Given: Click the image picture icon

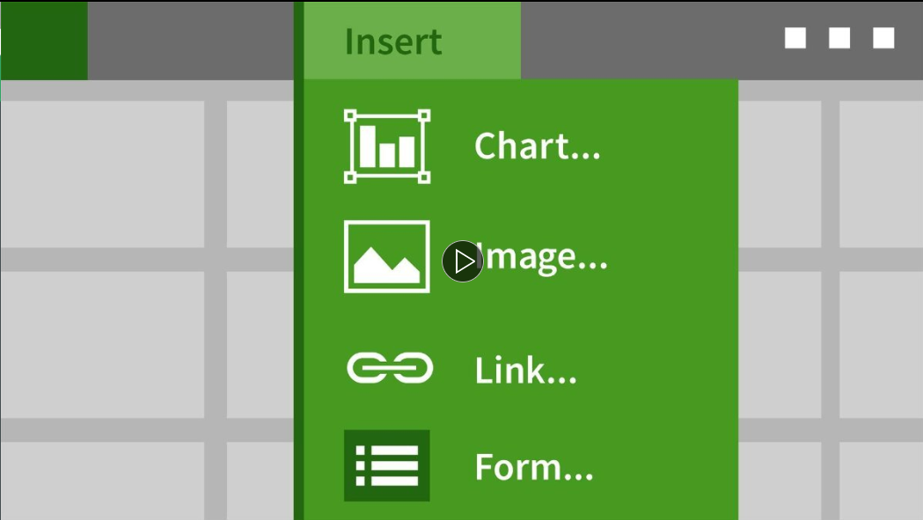Looking at the screenshot, I should [387, 257].
